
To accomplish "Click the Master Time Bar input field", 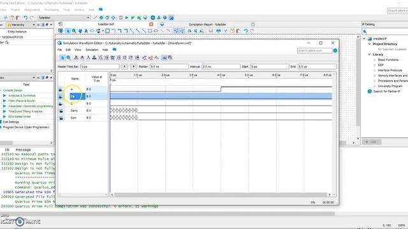I will (100, 67).
